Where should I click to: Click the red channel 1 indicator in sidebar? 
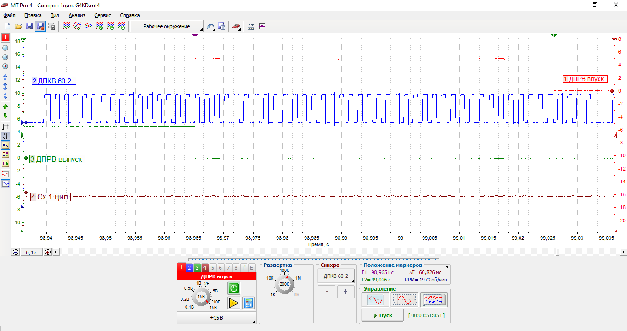click(6, 37)
